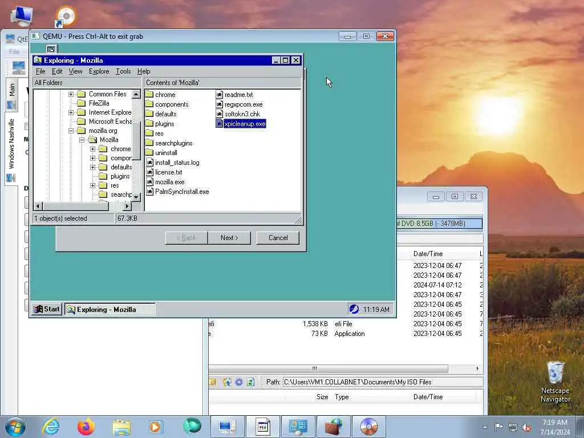Select the chrome folder icon in contents
The height and width of the screenshot is (438, 584).
click(x=149, y=94)
